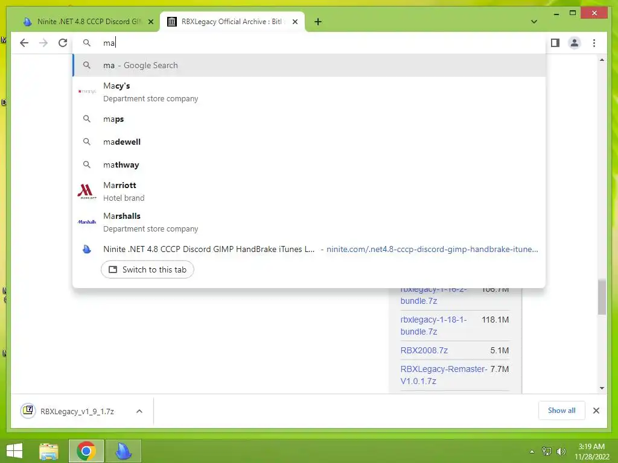The image size is (618, 463).
Task: Go back using the browser back arrow
Action: [x=24, y=43]
